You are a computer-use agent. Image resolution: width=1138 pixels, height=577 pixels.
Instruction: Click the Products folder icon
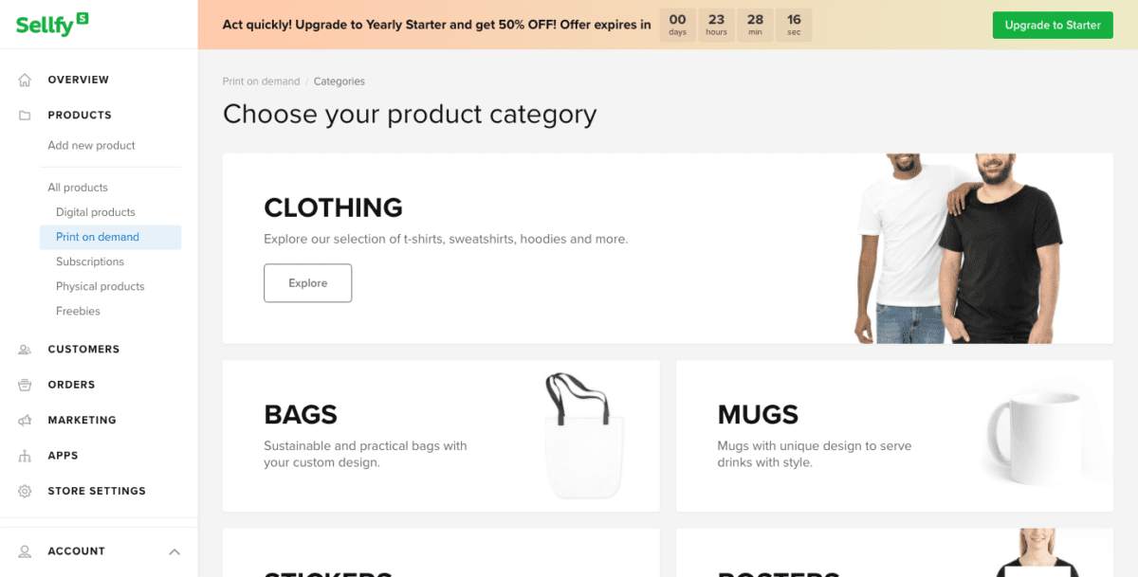pos(25,116)
